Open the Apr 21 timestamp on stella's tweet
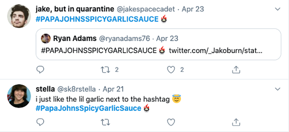This screenshot has height=132, width=289. point(113,89)
